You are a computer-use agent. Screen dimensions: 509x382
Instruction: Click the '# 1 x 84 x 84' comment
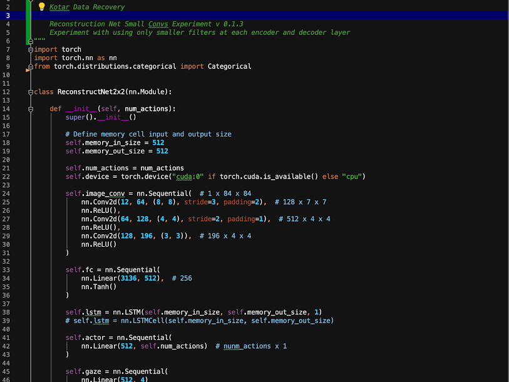[225, 194]
